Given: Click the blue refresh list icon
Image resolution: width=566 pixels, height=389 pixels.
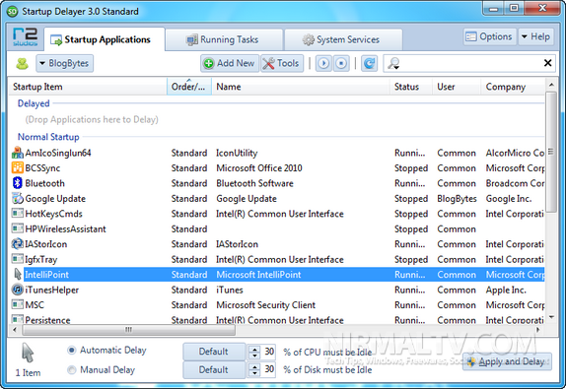Looking at the screenshot, I should point(369,63).
